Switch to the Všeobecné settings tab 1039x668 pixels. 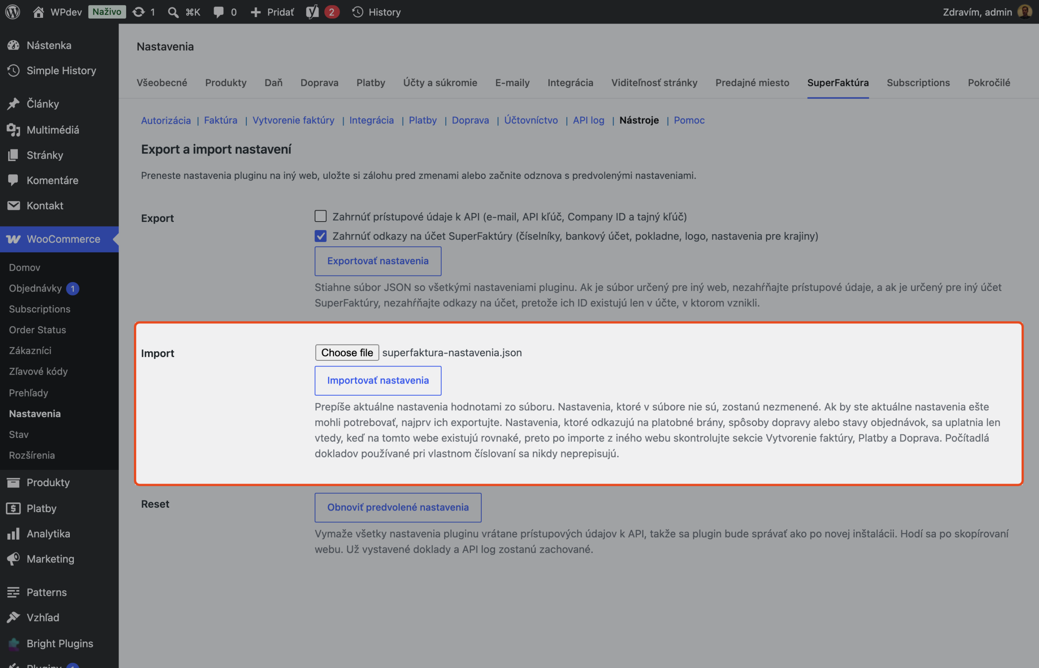tap(162, 82)
